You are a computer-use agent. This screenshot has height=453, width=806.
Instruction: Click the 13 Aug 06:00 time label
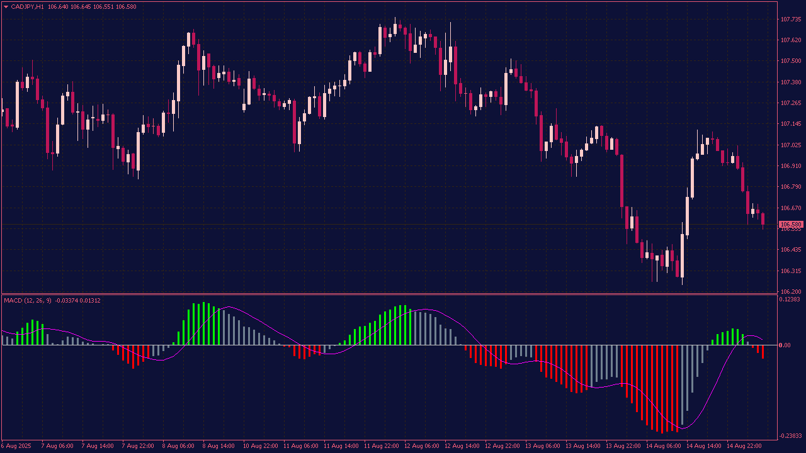pos(543,446)
